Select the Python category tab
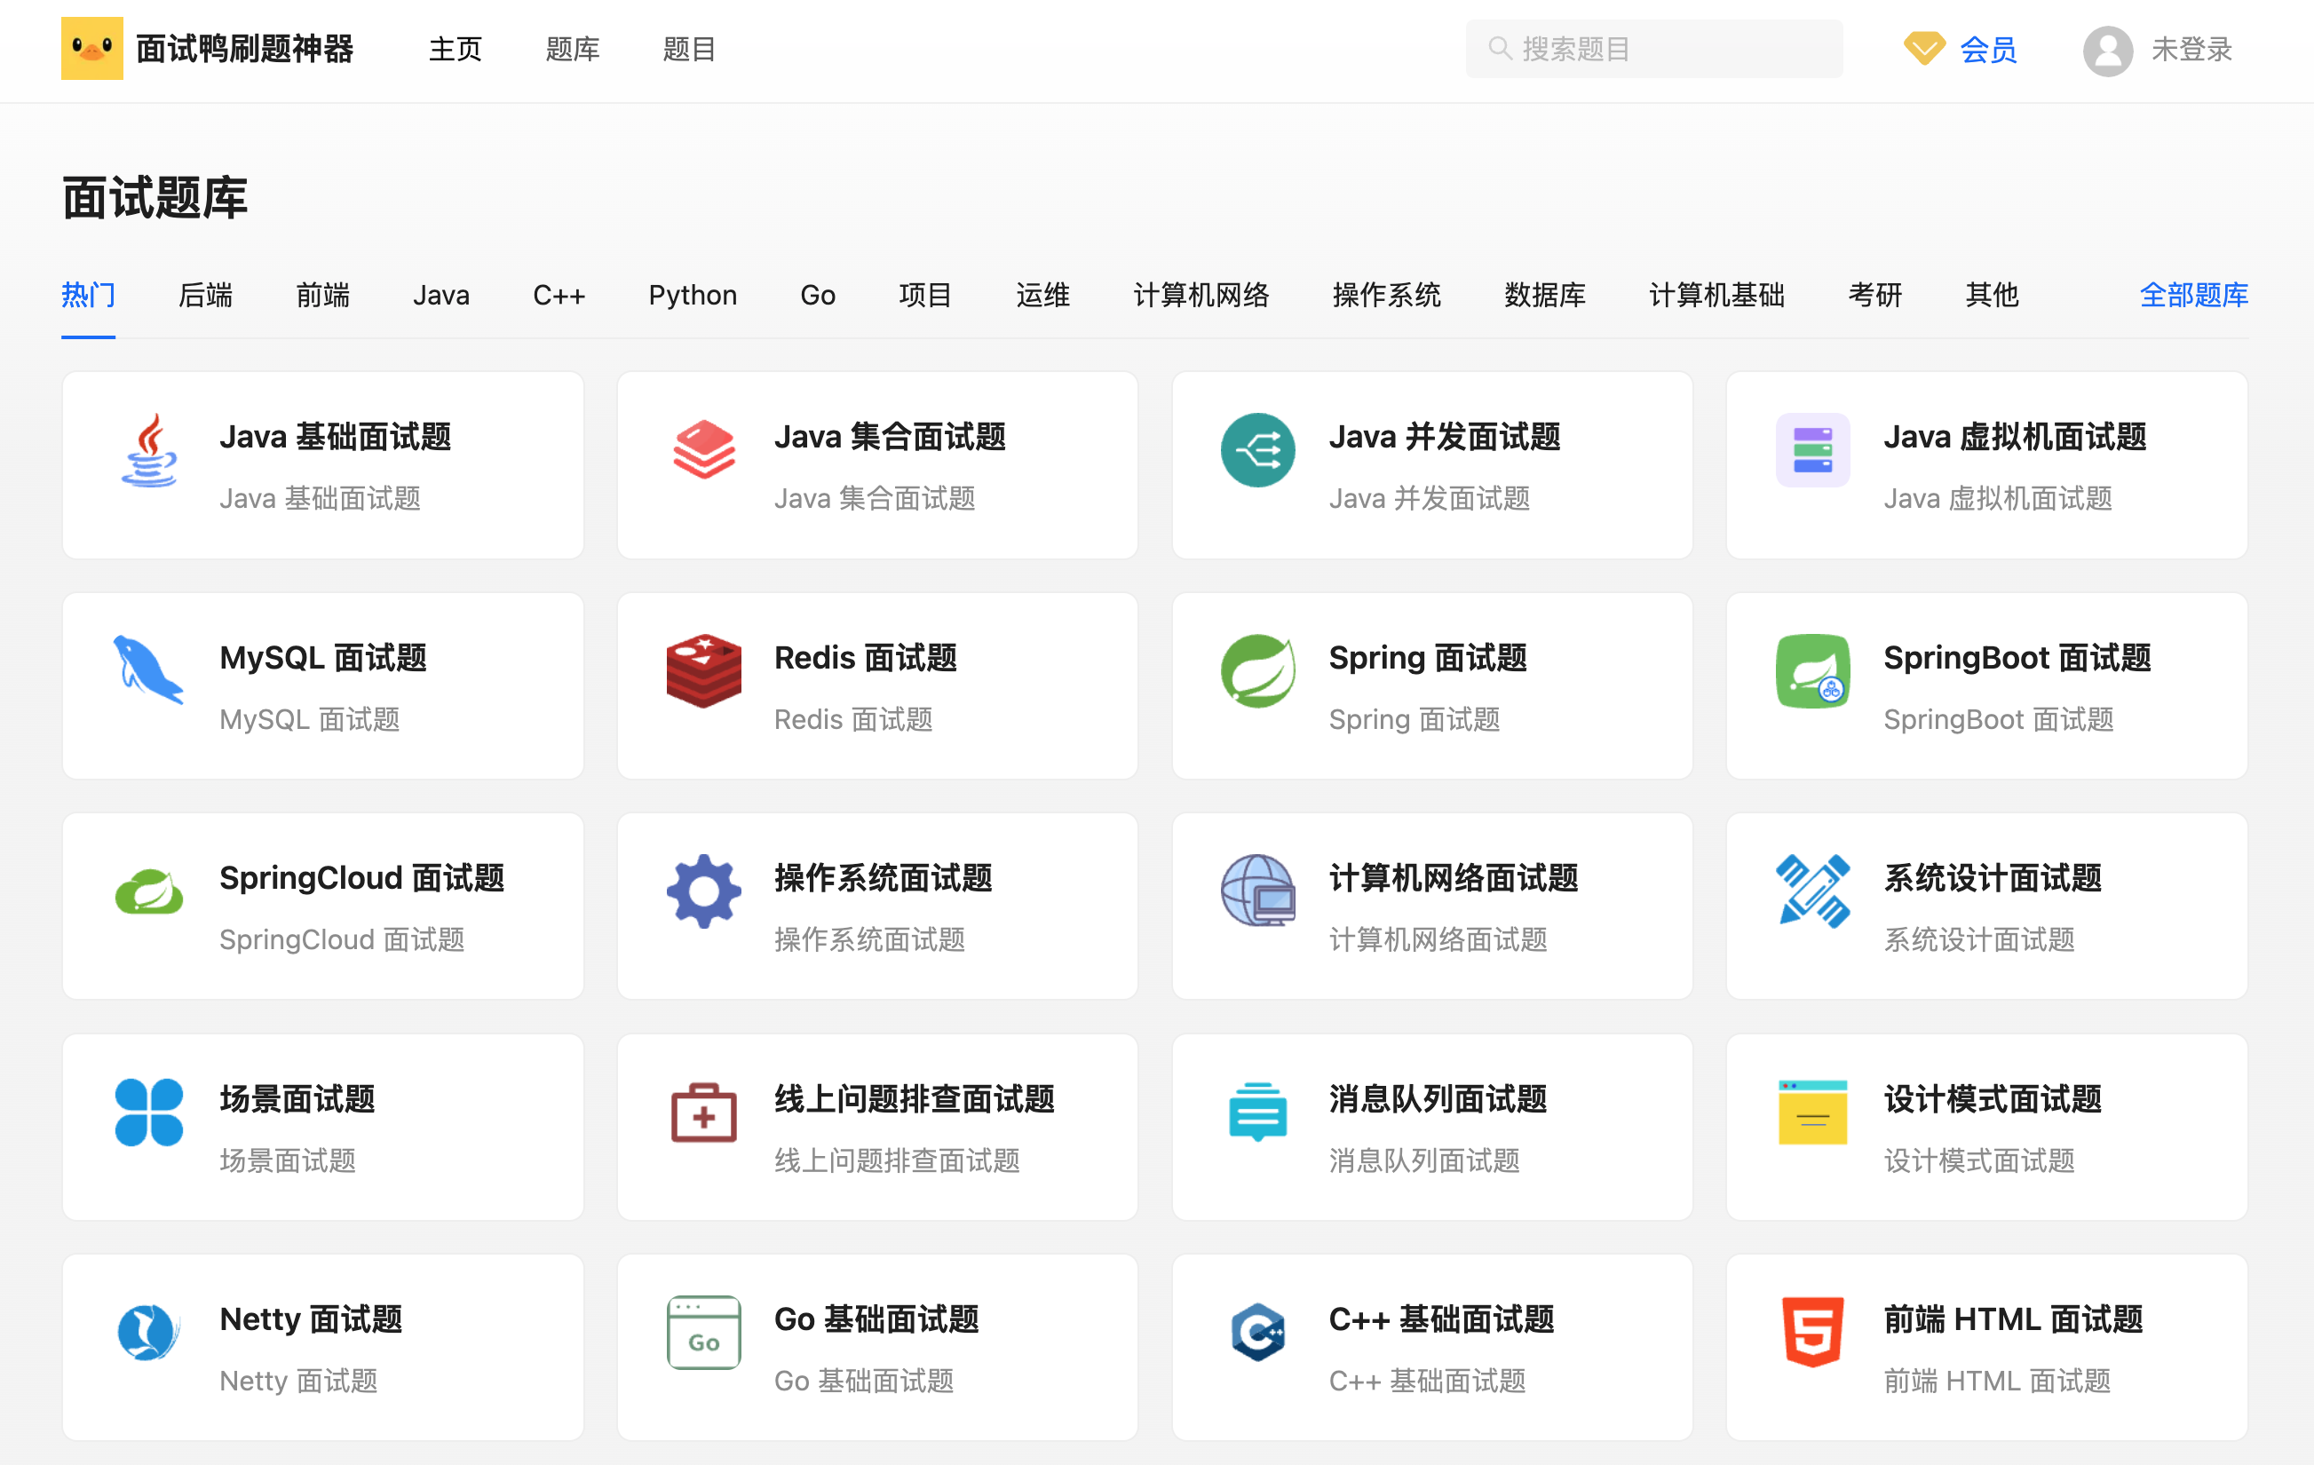The width and height of the screenshot is (2314, 1465). tap(692, 295)
